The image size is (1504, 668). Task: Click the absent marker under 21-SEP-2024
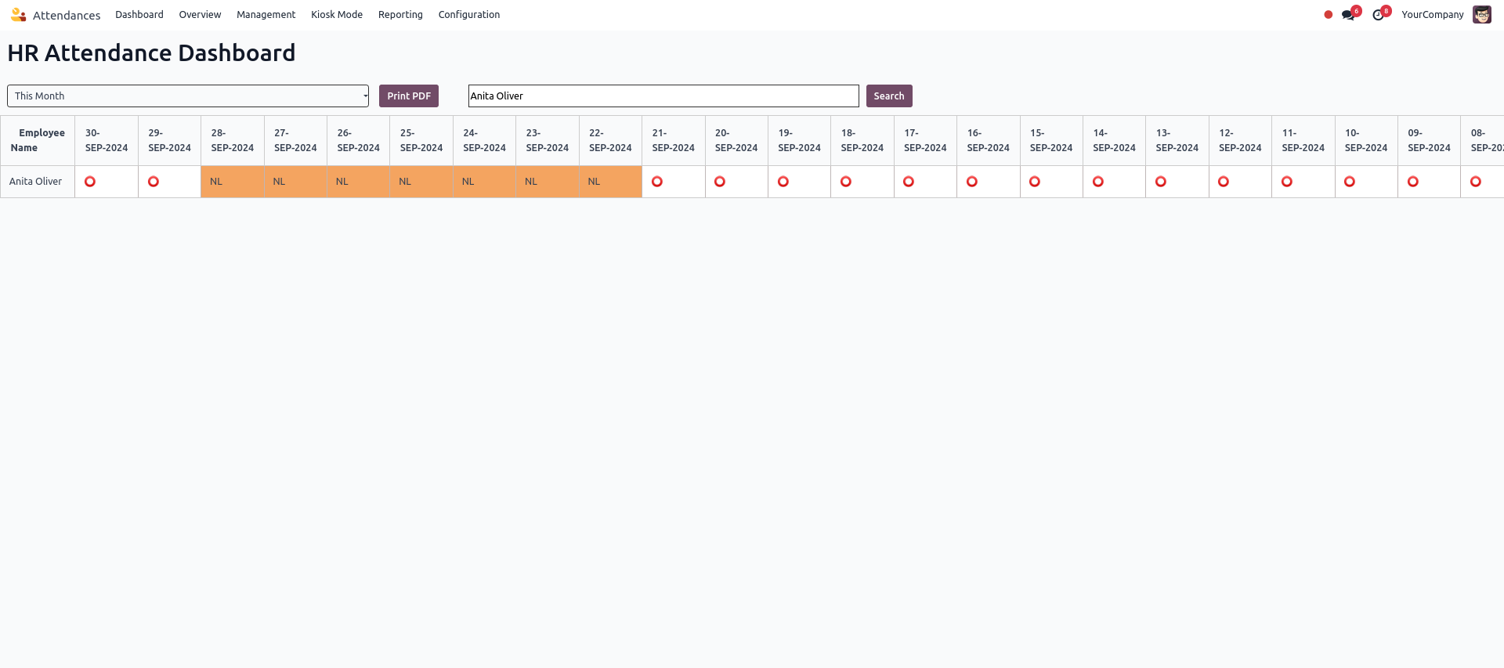coord(657,182)
